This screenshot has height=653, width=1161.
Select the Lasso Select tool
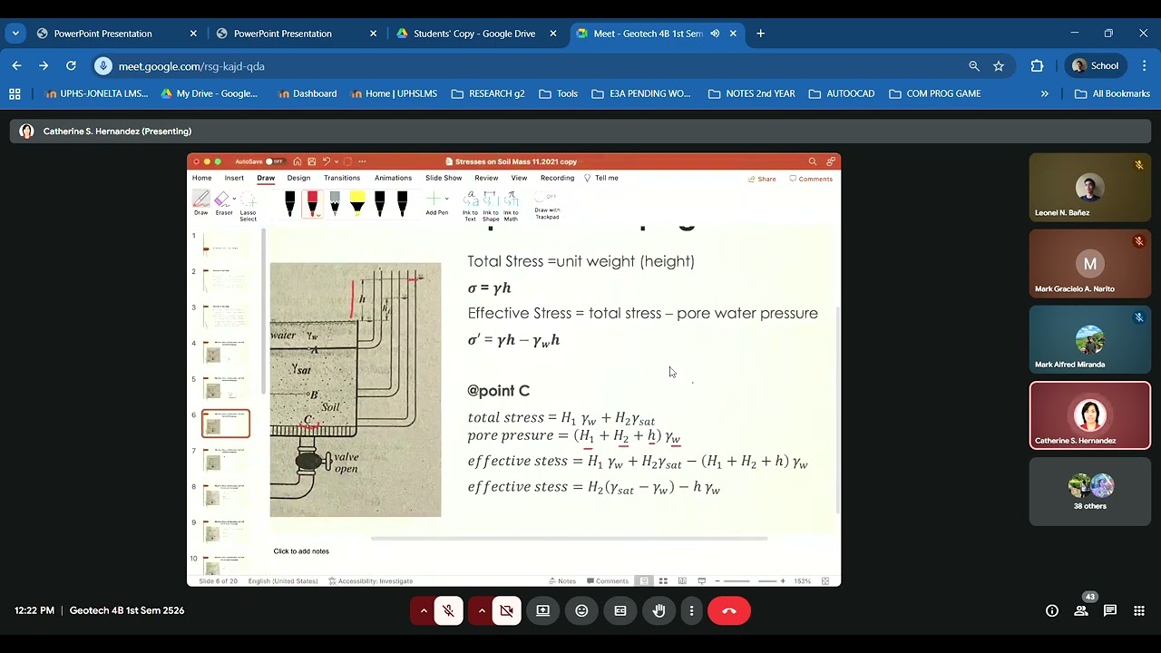(x=248, y=206)
